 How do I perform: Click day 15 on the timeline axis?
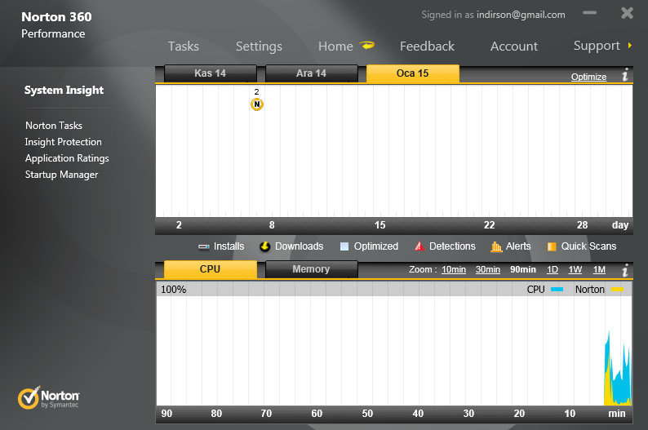379,225
